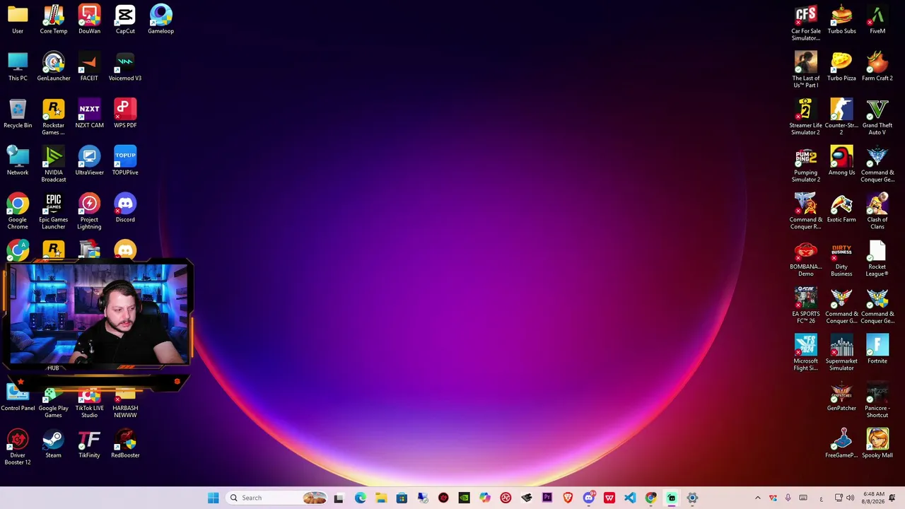The image size is (905, 509).
Task: Launch Gameloop from the desktop
Action: click(160, 19)
